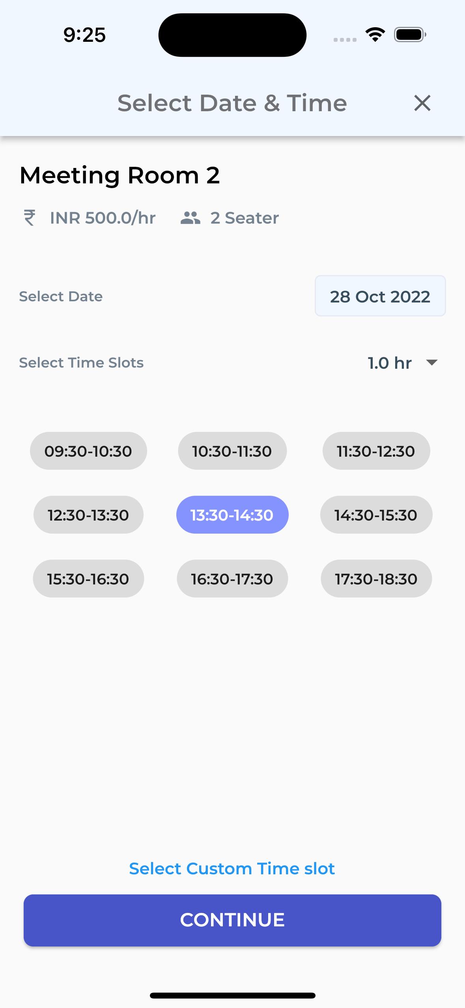Pick the 15:30-16:30 time slot
The width and height of the screenshot is (465, 1008).
pos(88,579)
